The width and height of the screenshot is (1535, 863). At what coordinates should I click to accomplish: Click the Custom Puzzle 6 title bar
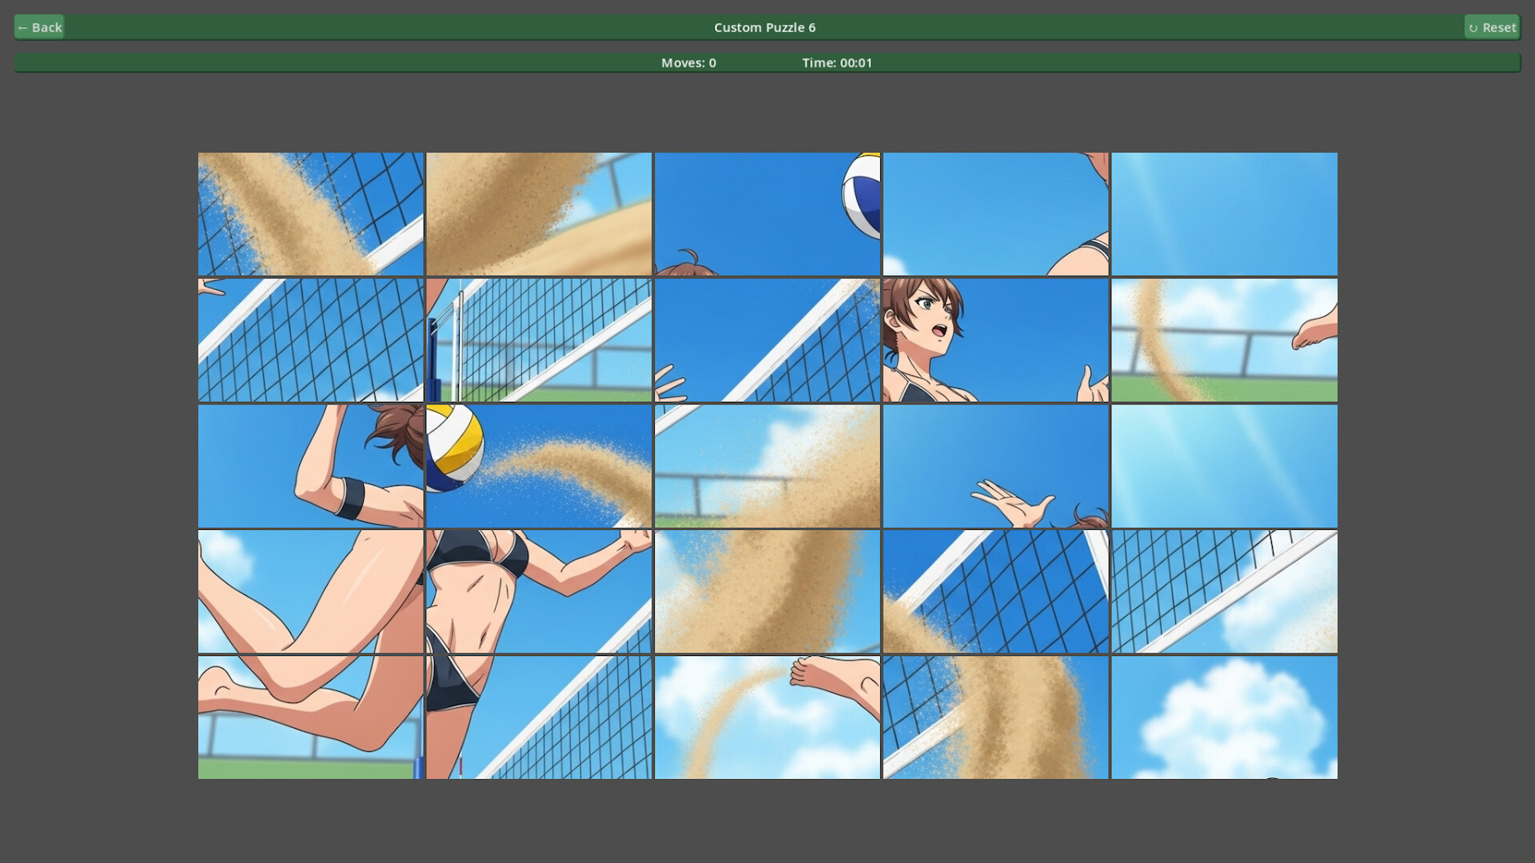point(765,26)
